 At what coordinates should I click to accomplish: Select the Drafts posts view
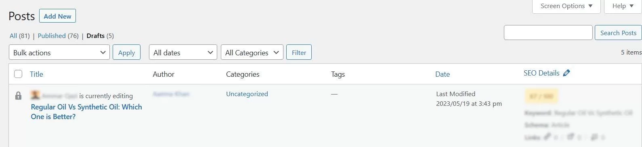click(96, 36)
